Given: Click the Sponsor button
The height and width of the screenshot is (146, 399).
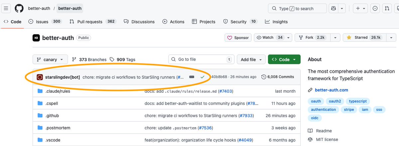Looking at the screenshot, I should pos(238,38).
